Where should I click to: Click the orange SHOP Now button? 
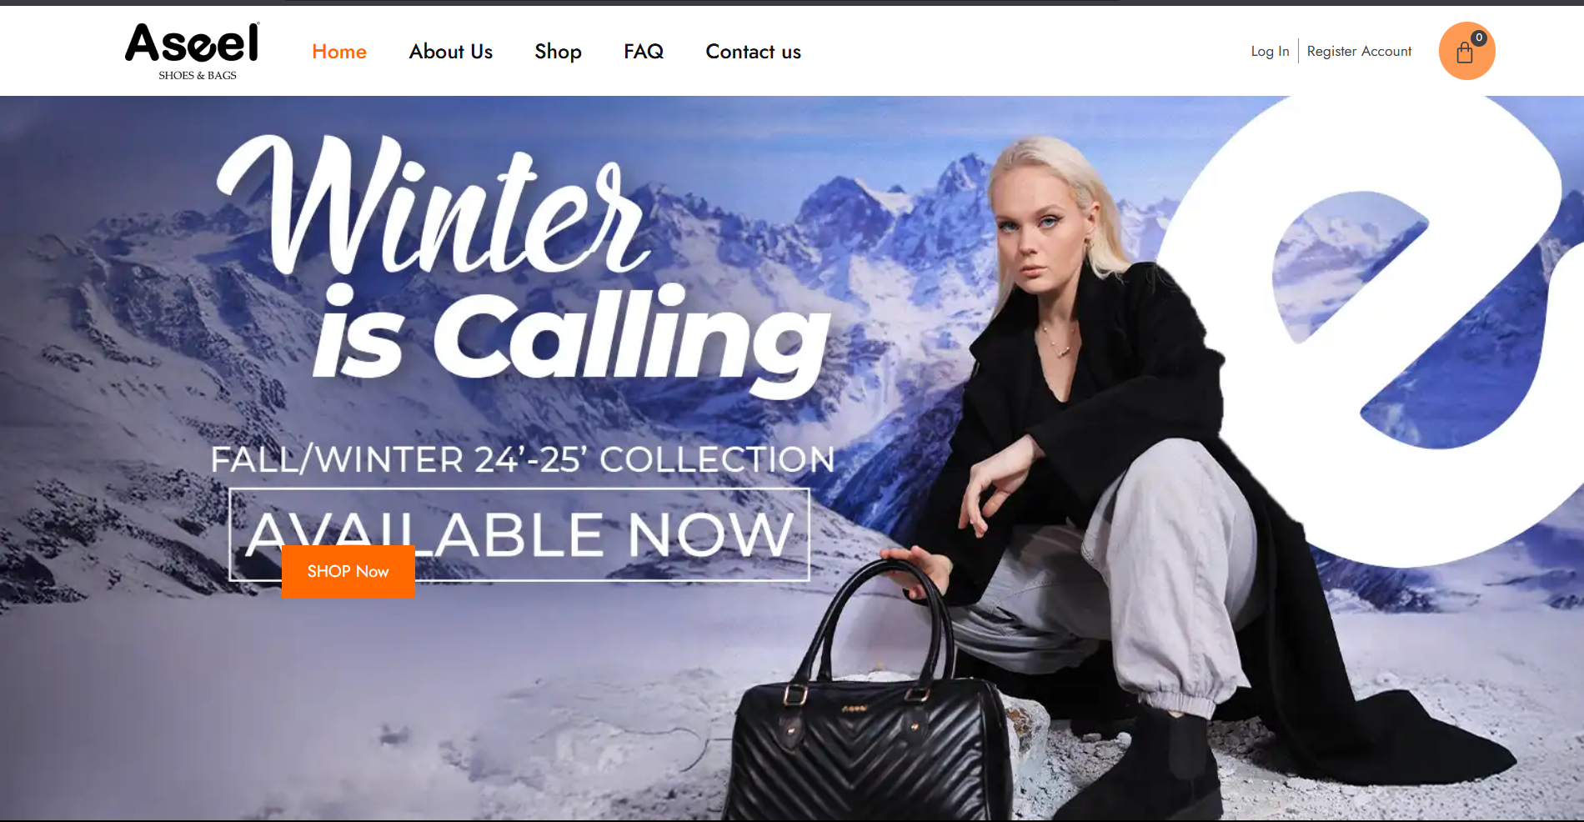(348, 572)
